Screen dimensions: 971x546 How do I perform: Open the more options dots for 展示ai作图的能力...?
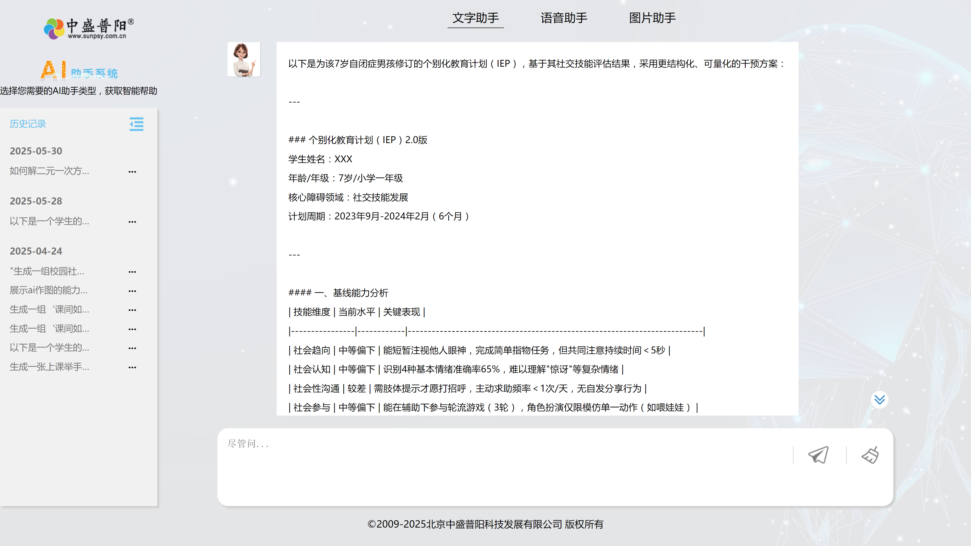coord(132,290)
